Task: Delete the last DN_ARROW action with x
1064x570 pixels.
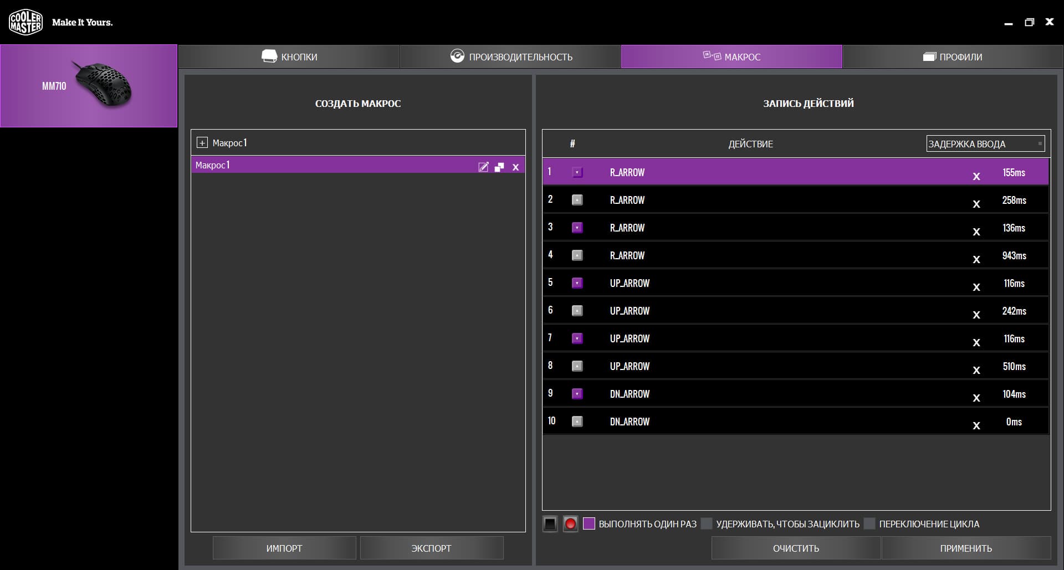Action: (976, 426)
